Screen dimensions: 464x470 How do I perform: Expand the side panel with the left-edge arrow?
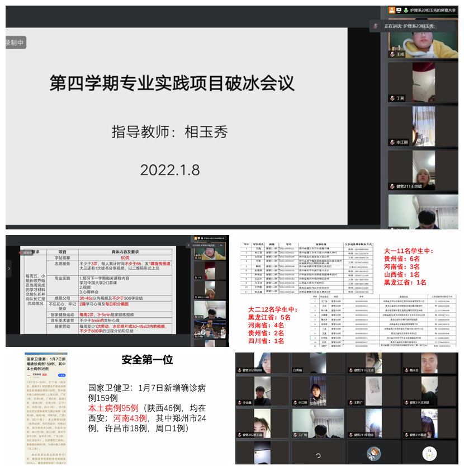coord(9,268)
